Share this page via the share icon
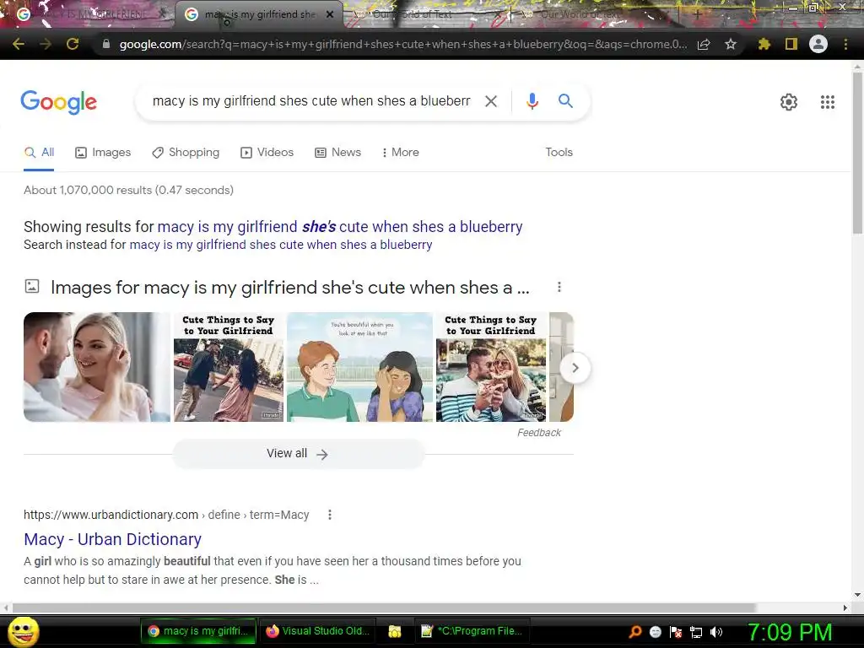The height and width of the screenshot is (648, 864). coord(704,45)
